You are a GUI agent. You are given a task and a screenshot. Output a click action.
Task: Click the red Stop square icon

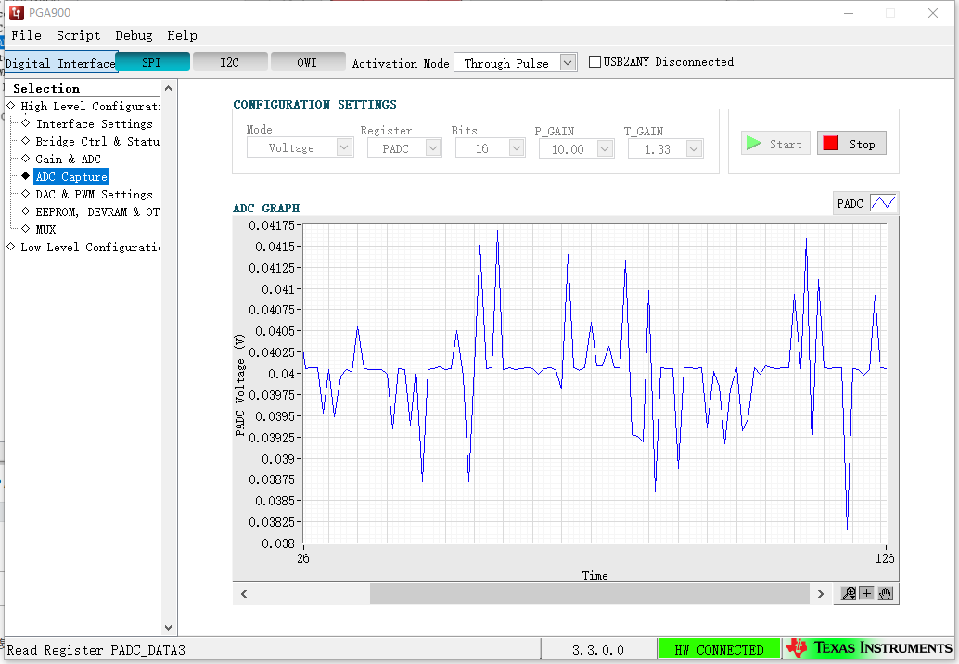coord(830,143)
